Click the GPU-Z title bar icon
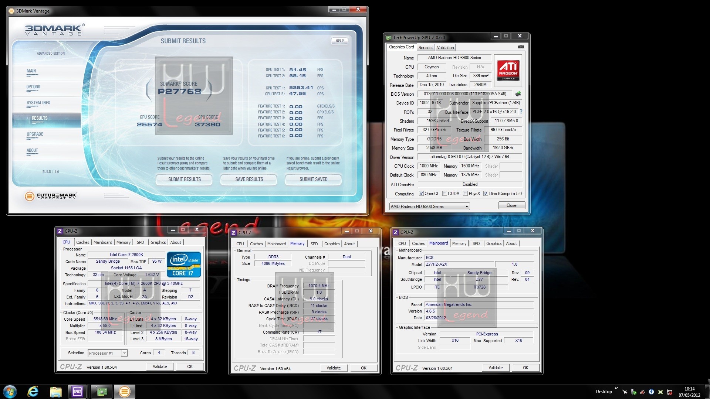The image size is (710, 399). [388, 37]
